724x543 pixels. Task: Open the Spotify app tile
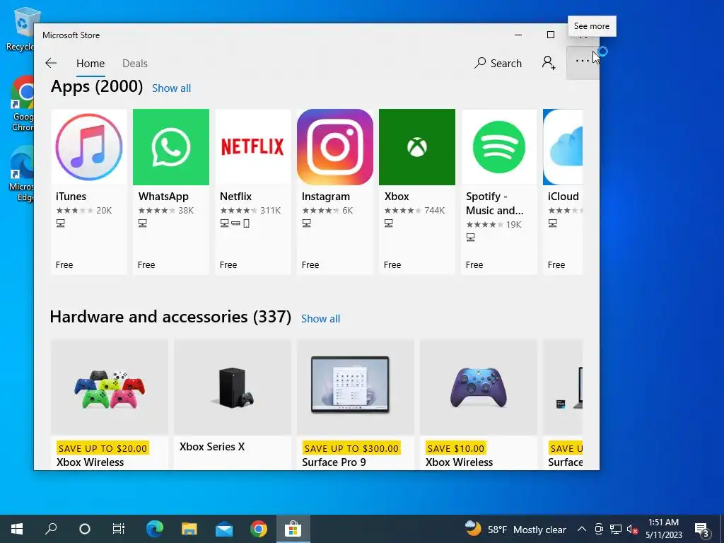coord(499,192)
